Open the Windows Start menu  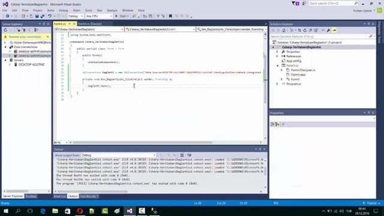point(6,211)
